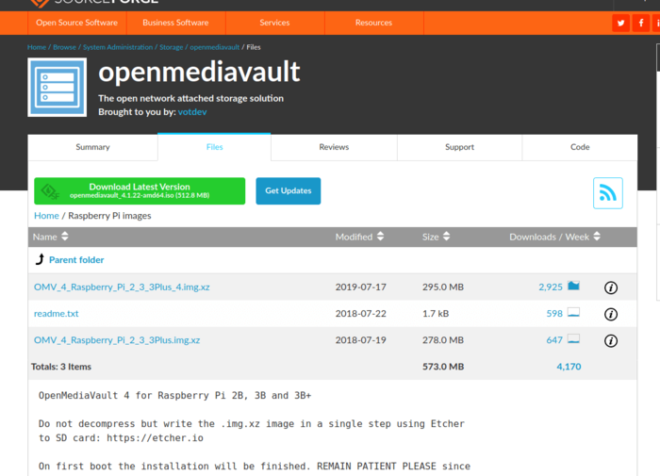Click Download Latest Version button
The image size is (660, 476).
[140, 191]
